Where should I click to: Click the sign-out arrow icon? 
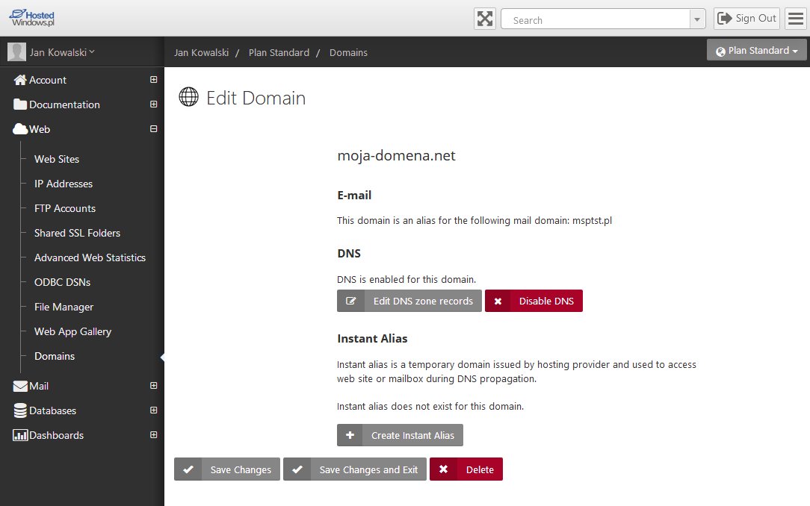click(725, 19)
